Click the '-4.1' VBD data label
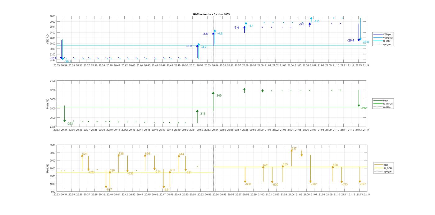 [x=251, y=26]
